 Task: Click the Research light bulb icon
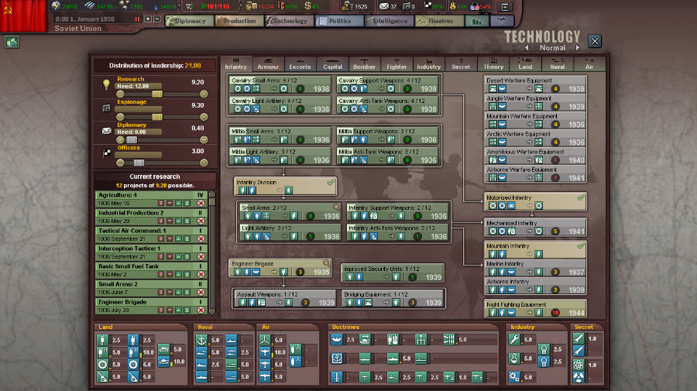(106, 84)
